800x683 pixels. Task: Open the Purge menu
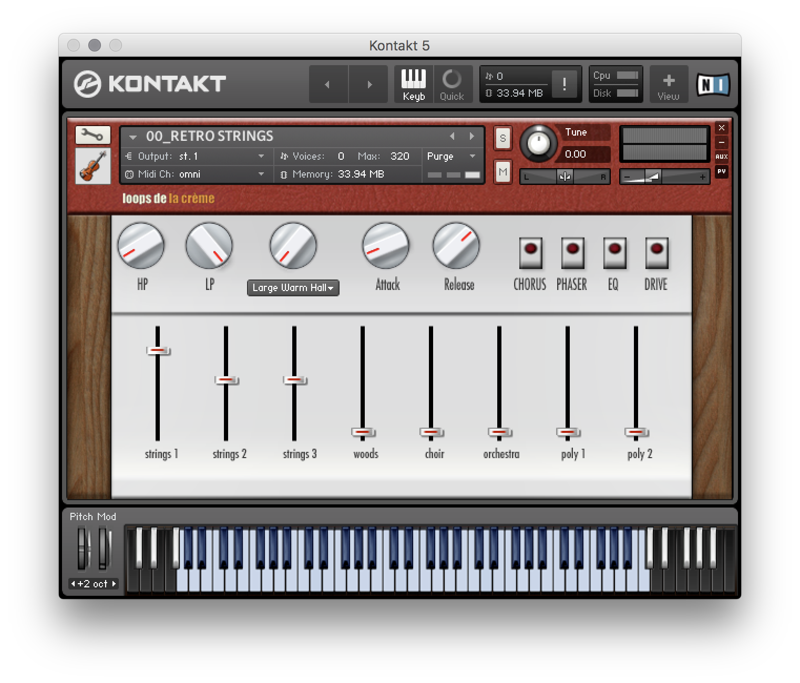pyautogui.click(x=451, y=156)
